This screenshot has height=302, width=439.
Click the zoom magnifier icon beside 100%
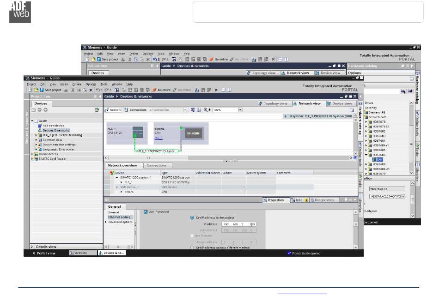[x=206, y=110]
